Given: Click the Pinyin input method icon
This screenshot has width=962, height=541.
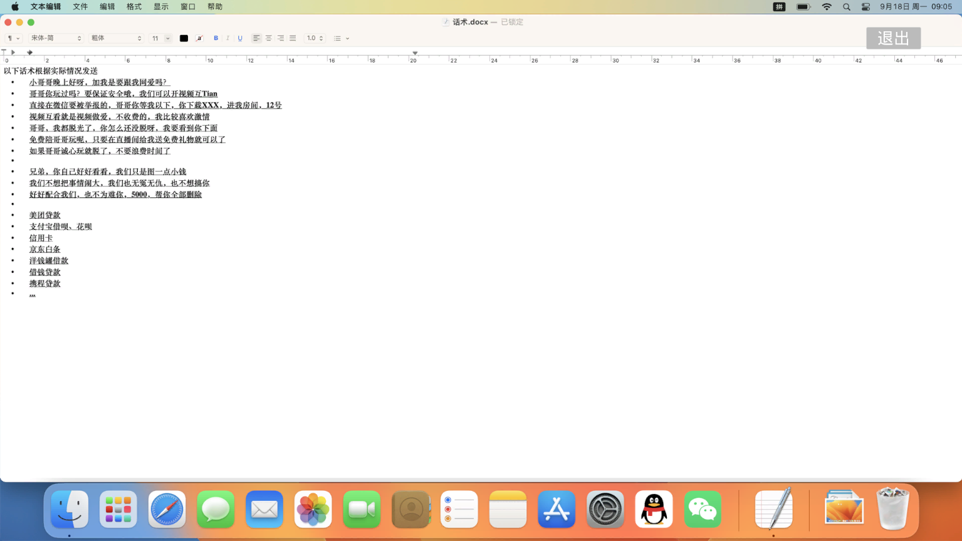Looking at the screenshot, I should coord(779,7).
